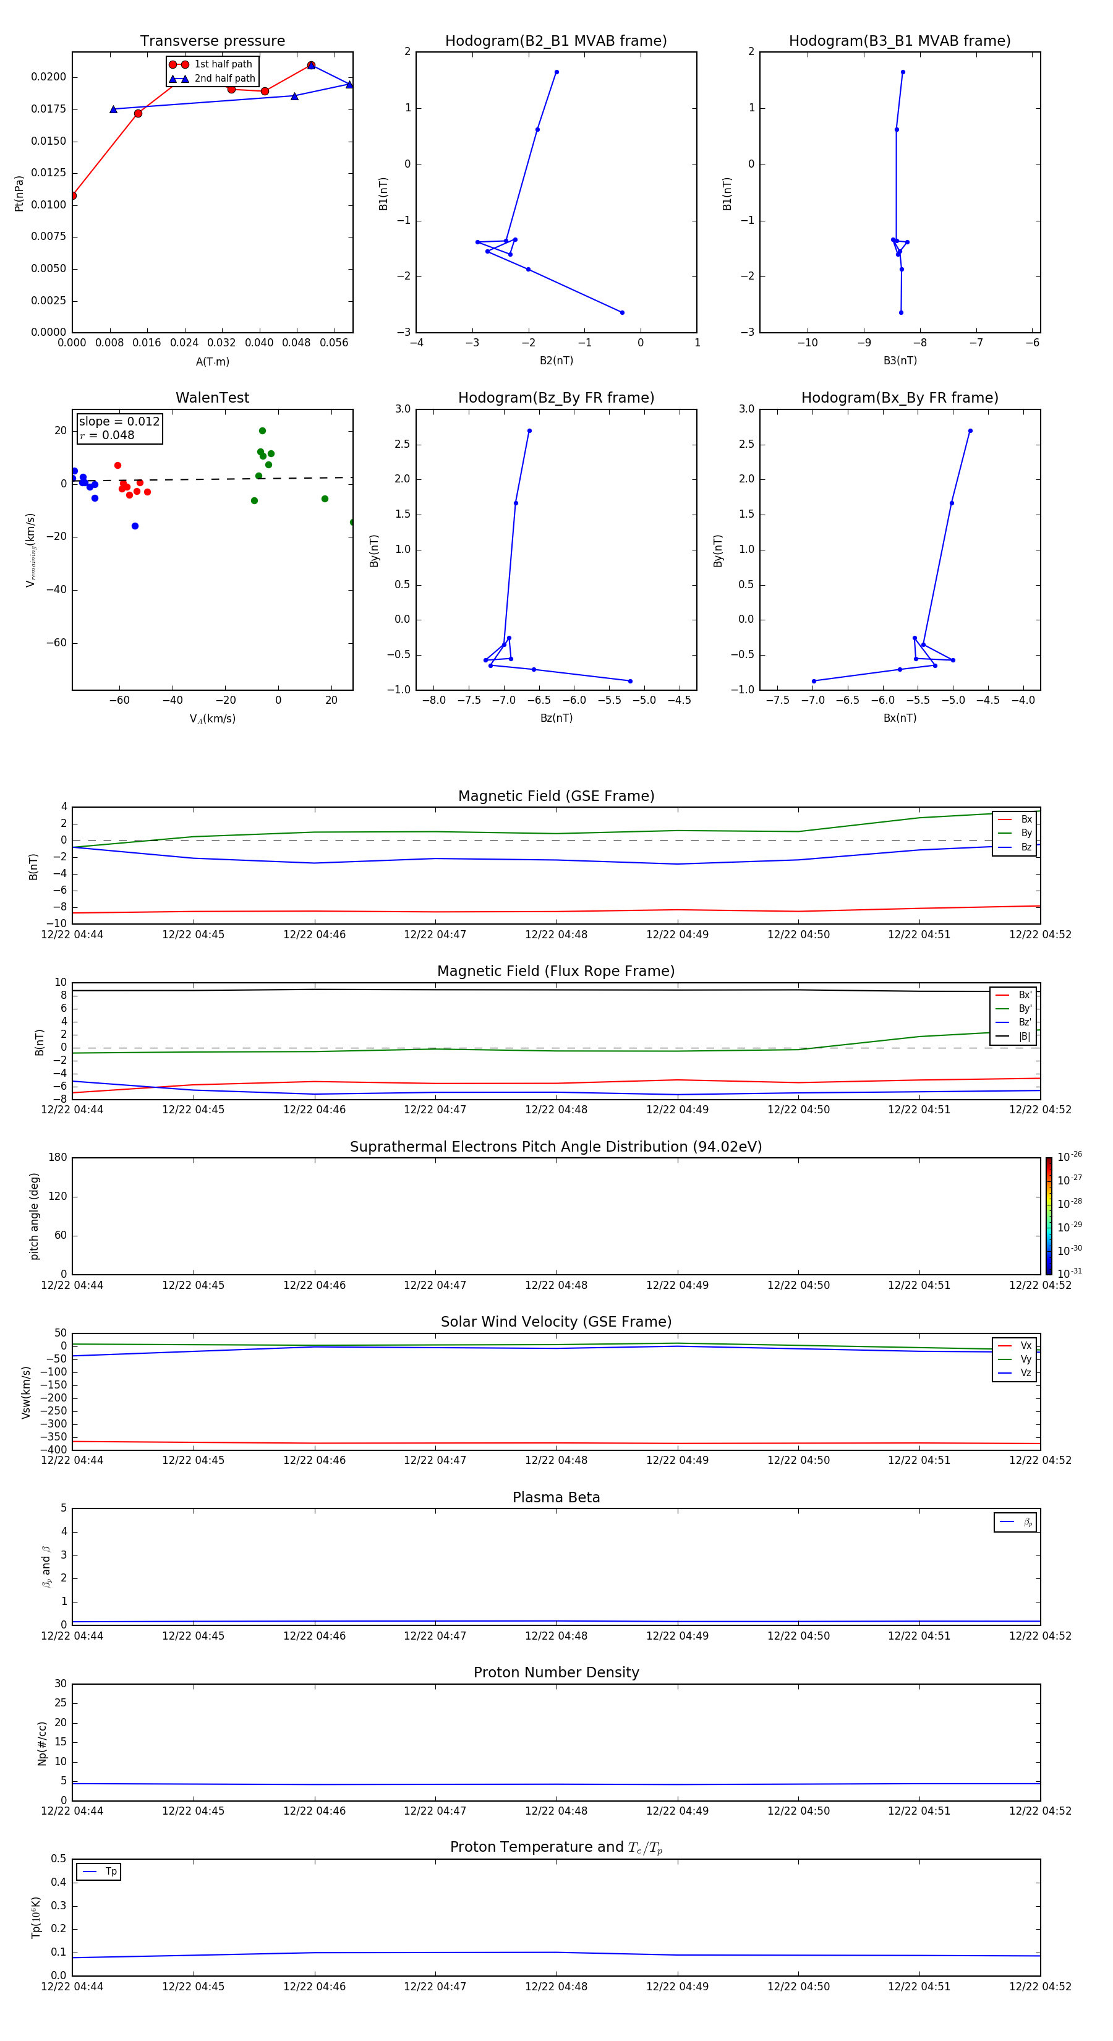This screenshot has height=2041, width=1113.
Task: Click the 'Proton Number Density' title
Action: (556, 1672)
